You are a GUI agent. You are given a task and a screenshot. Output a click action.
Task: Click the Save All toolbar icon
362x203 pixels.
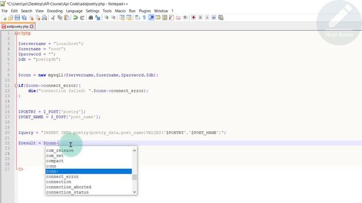pyautogui.click(x=24, y=17)
